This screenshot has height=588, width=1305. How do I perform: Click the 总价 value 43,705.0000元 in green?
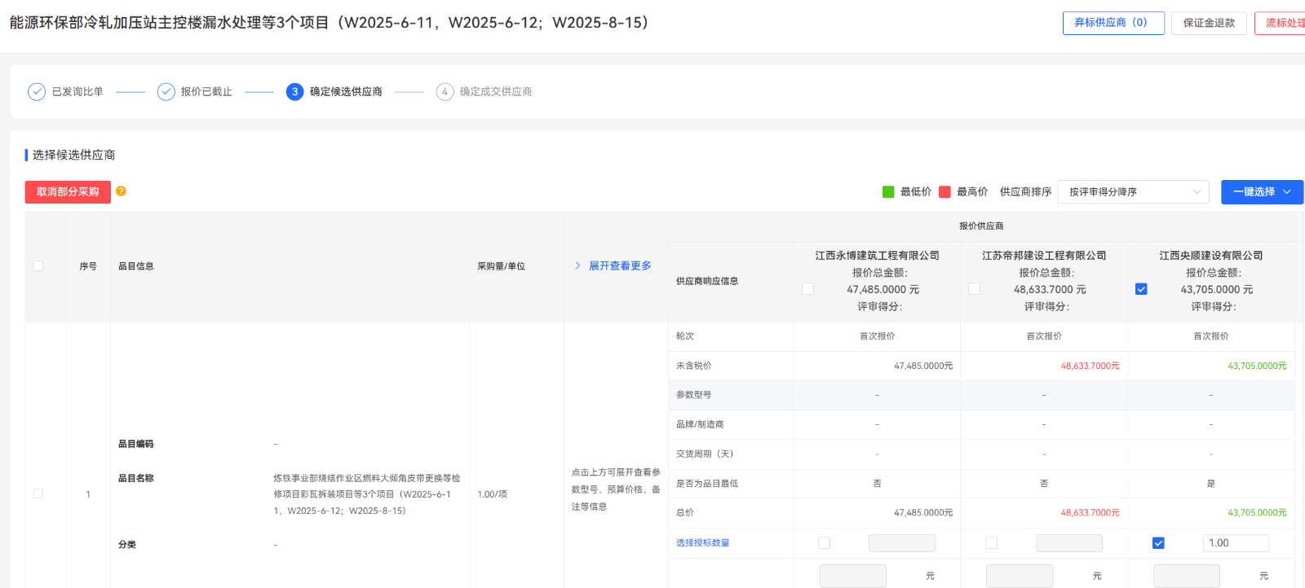(1257, 513)
